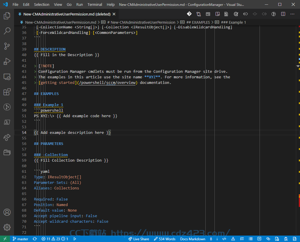Insert alert triangle icon in status bar

coord(233,239)
